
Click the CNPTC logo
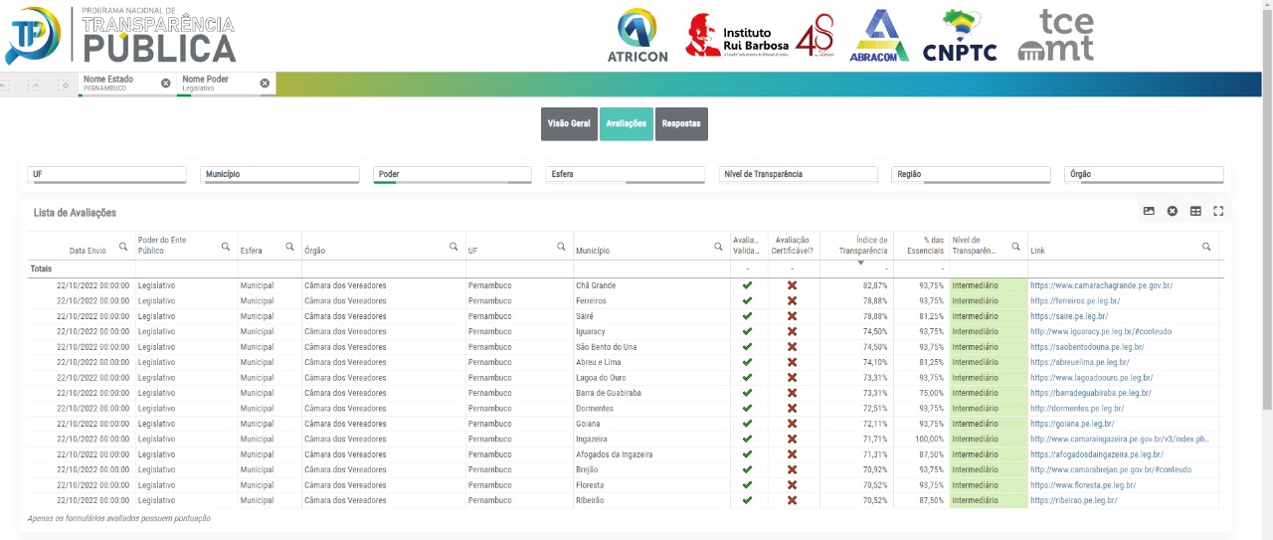coord(960,36)
